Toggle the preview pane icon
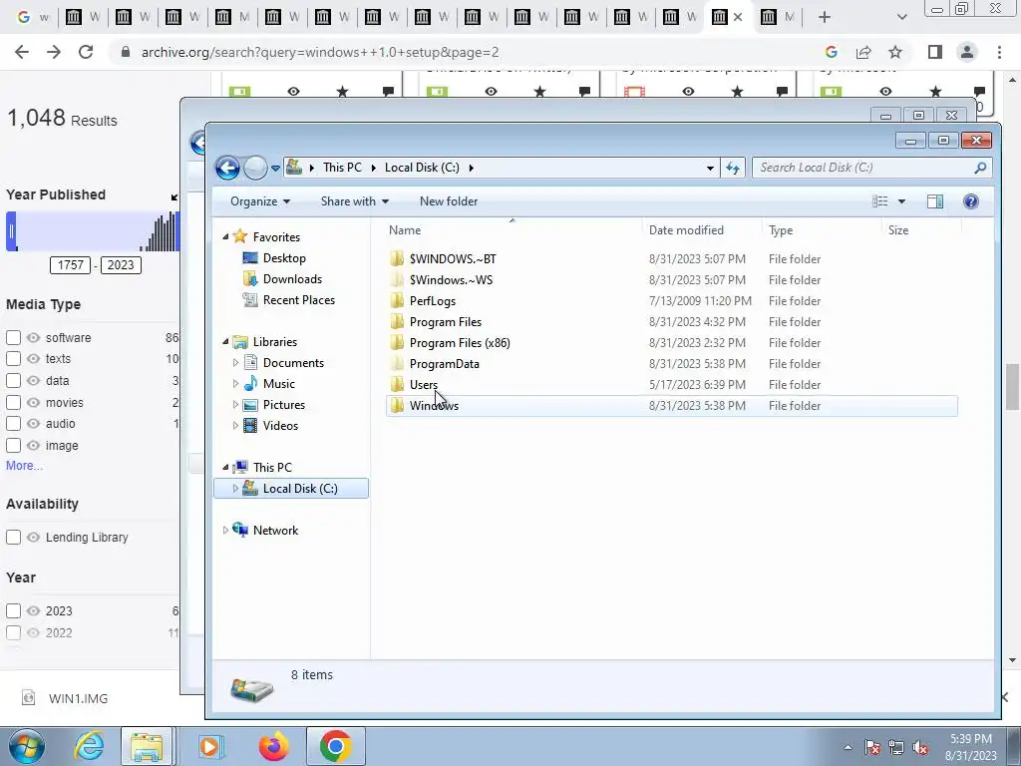The width and height of the screenshot is (1021, 766). tap(935, 201)
